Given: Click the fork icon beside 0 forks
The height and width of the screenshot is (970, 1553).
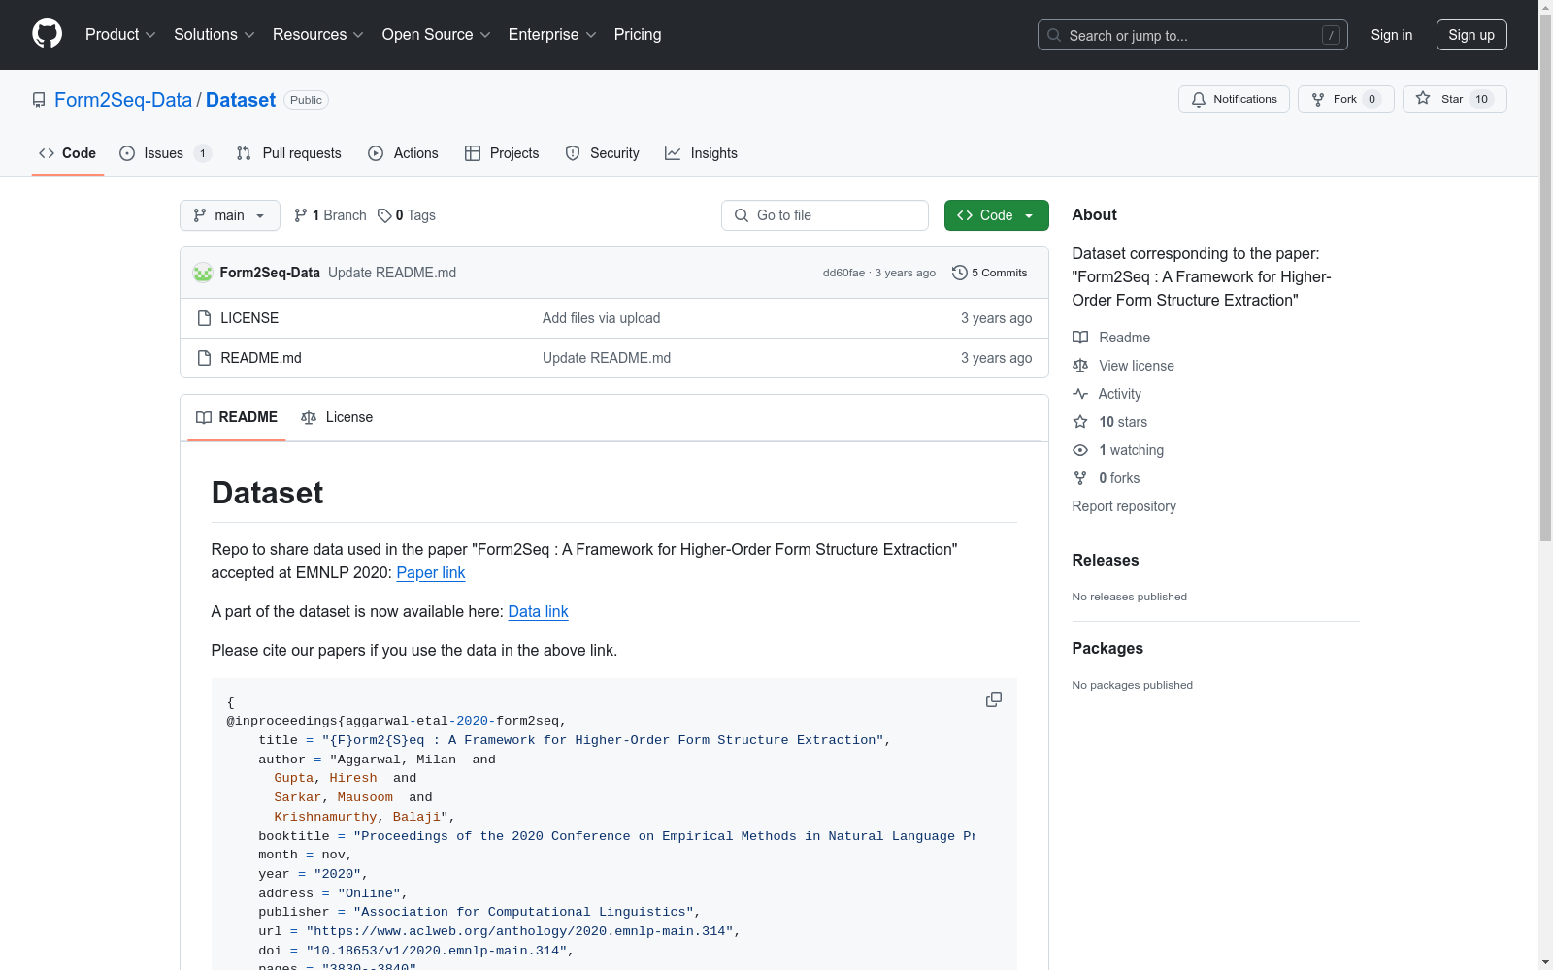Looking at the screenshot, I should [1080, 478].
